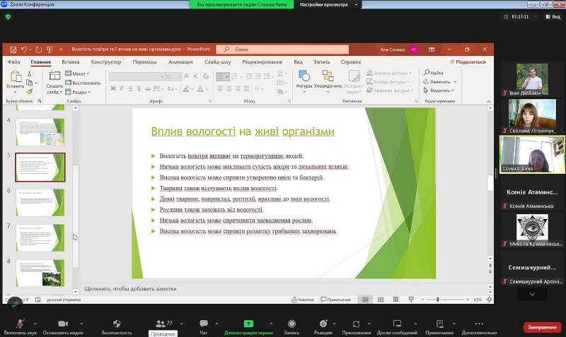Switch to the Вставка ribbon tab
Viewport: 566px width, 337px height.
70,61
